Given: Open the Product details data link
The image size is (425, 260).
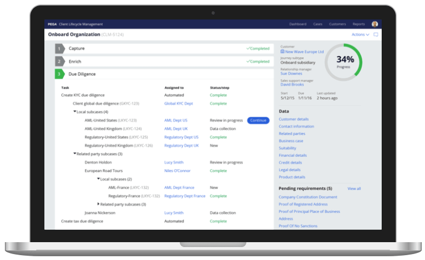Looking at the screenshot, I should 292,177.
